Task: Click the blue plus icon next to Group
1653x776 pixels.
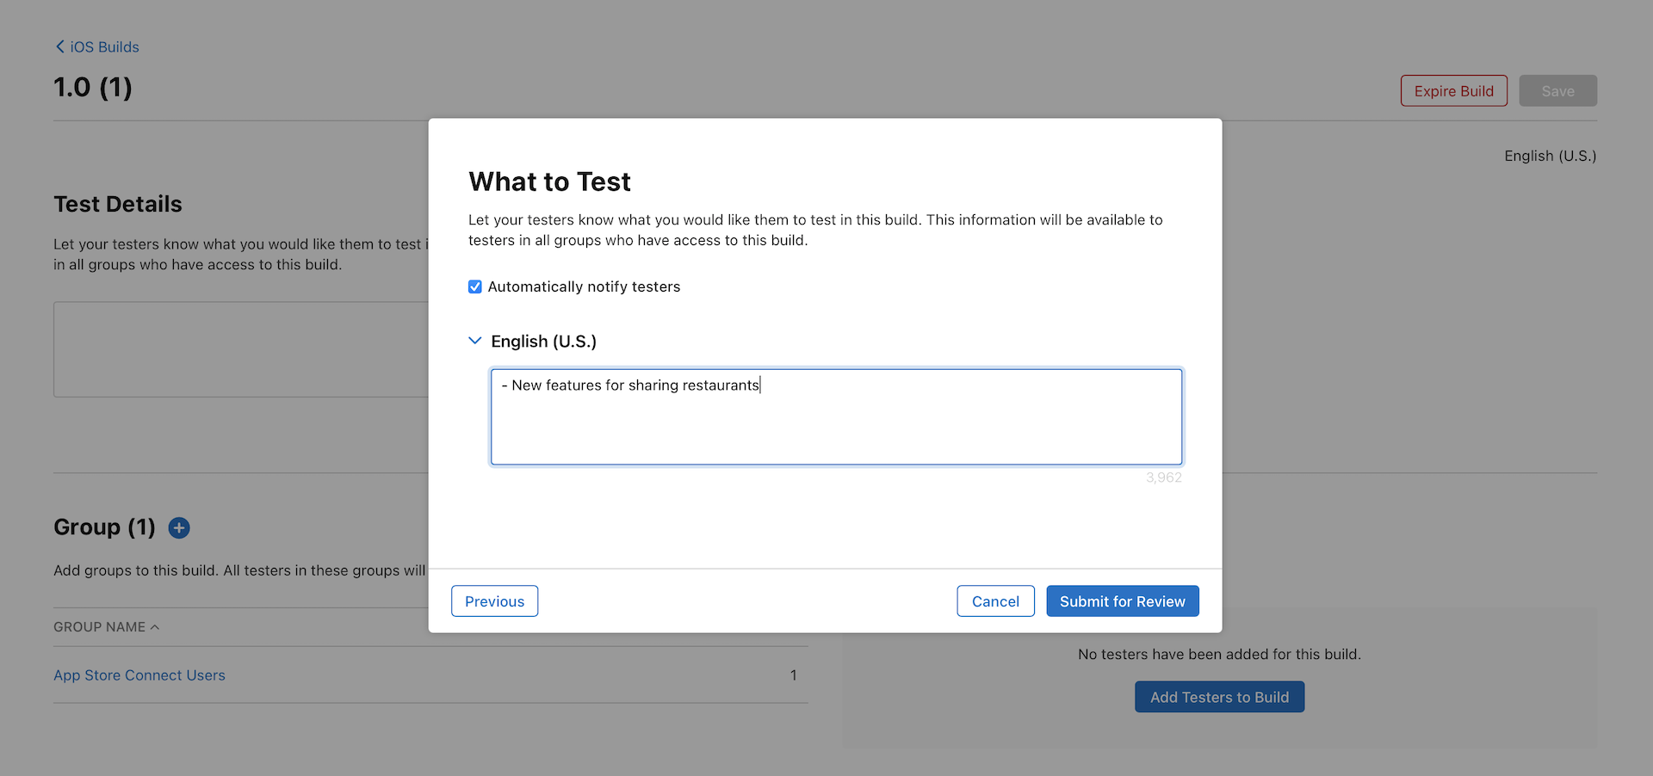Action: (x=178, y=527)
